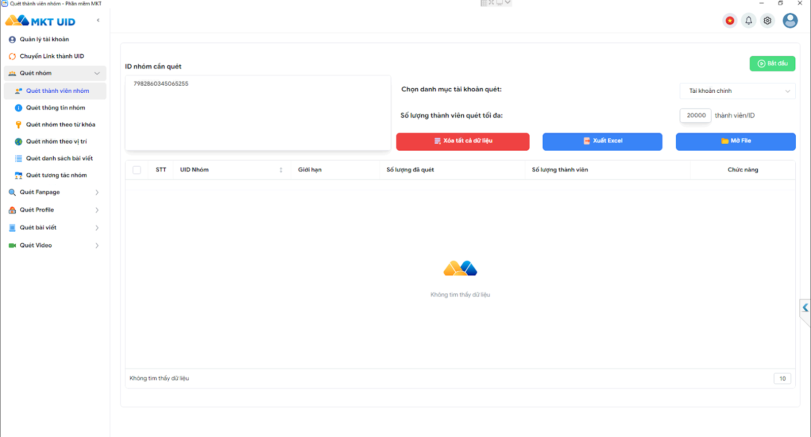
Task: Click the Số lượng đã quét column header
Action: (x=410, y=170)
